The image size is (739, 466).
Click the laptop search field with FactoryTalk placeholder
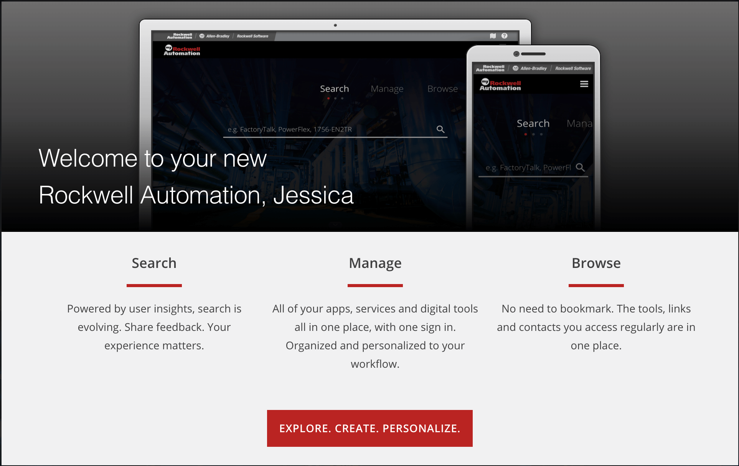point(335,130)
